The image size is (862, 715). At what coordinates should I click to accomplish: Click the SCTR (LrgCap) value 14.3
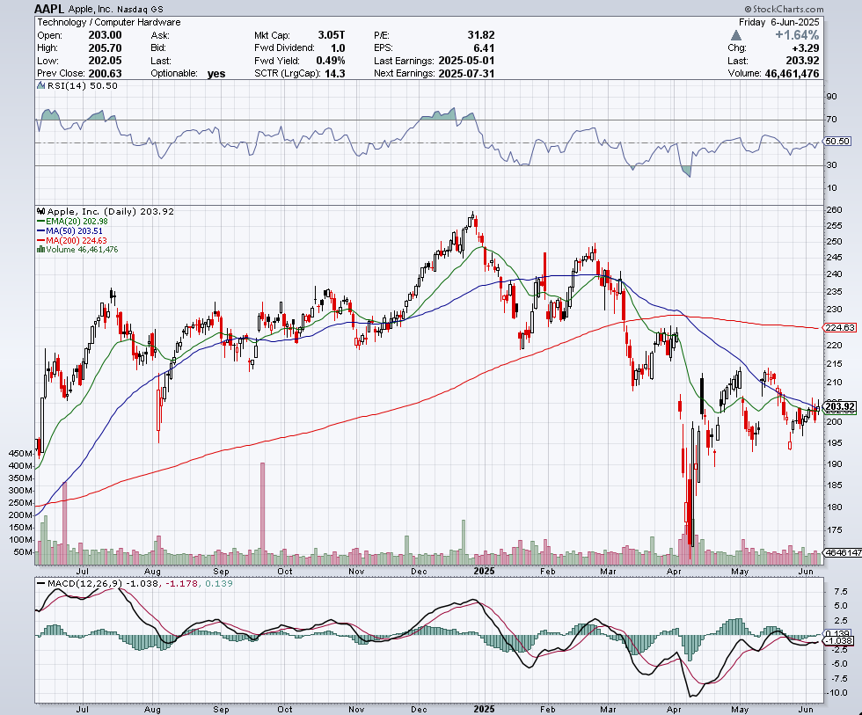[332, 74]
